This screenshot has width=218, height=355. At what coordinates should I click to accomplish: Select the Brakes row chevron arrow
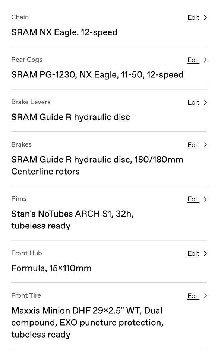pyautogui.click(x=205, y=145)
